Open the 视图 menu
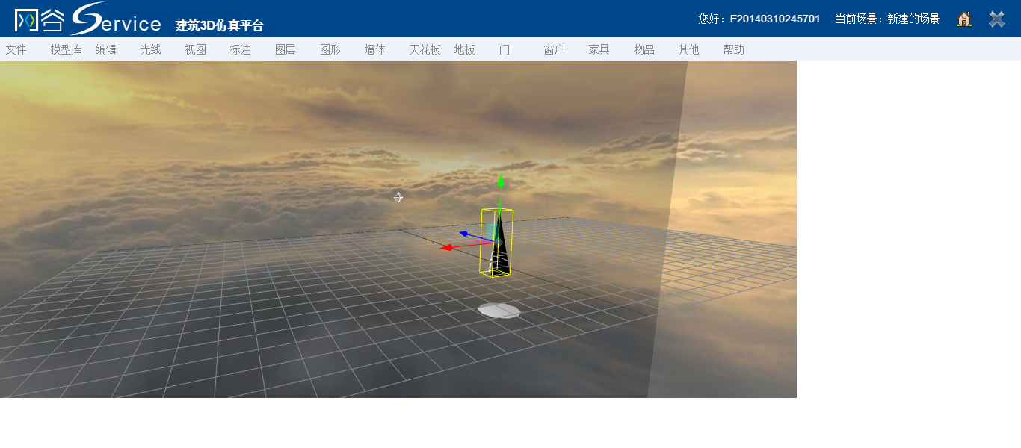 tap(196, 49)
